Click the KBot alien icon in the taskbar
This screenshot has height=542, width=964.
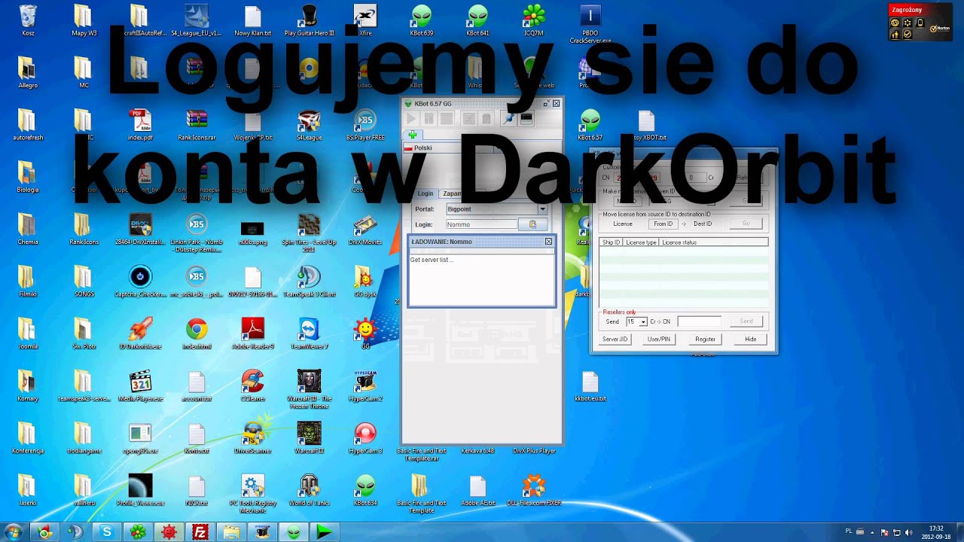[293, 532]
